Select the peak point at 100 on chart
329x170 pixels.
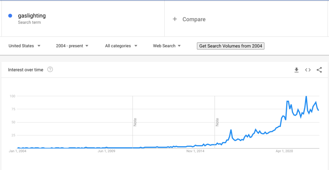(306, 96)
